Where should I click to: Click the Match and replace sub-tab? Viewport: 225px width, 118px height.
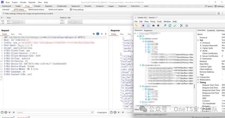tap(56, 9)
